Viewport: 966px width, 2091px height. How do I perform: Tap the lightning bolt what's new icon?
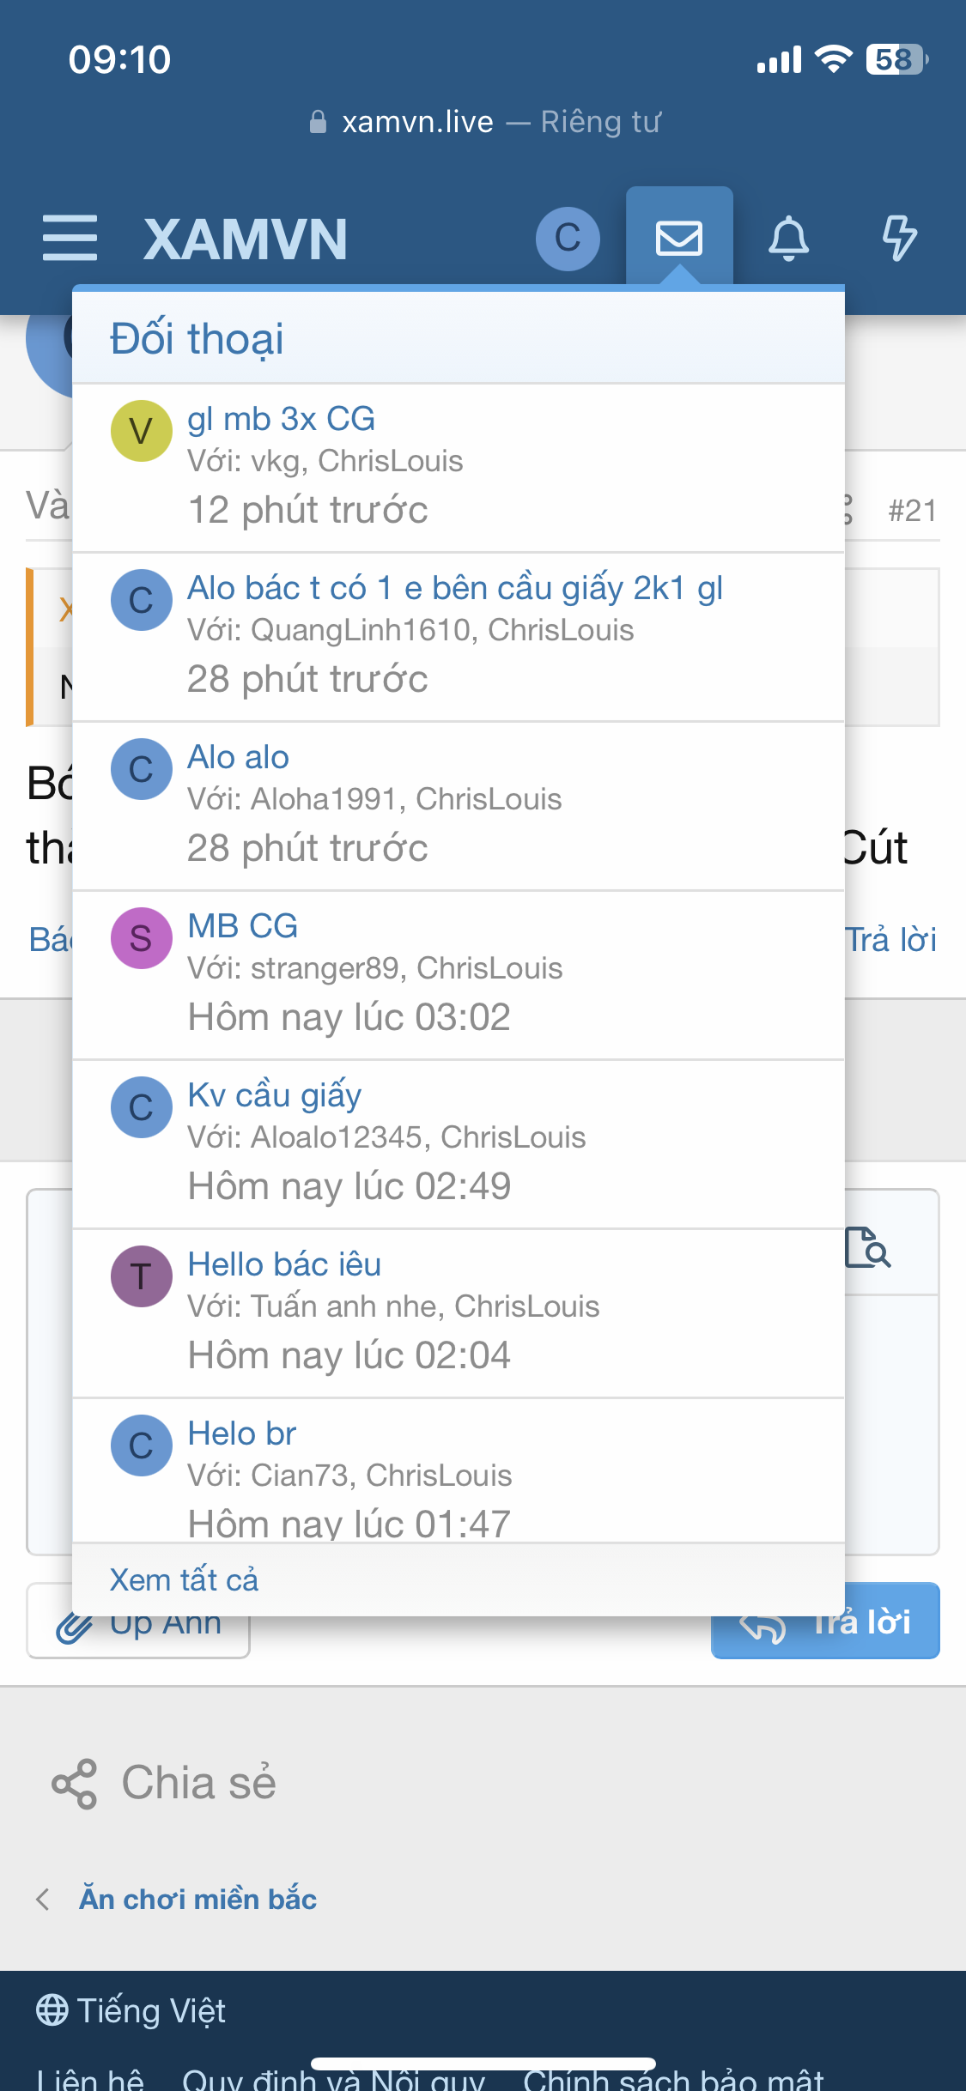899,238
